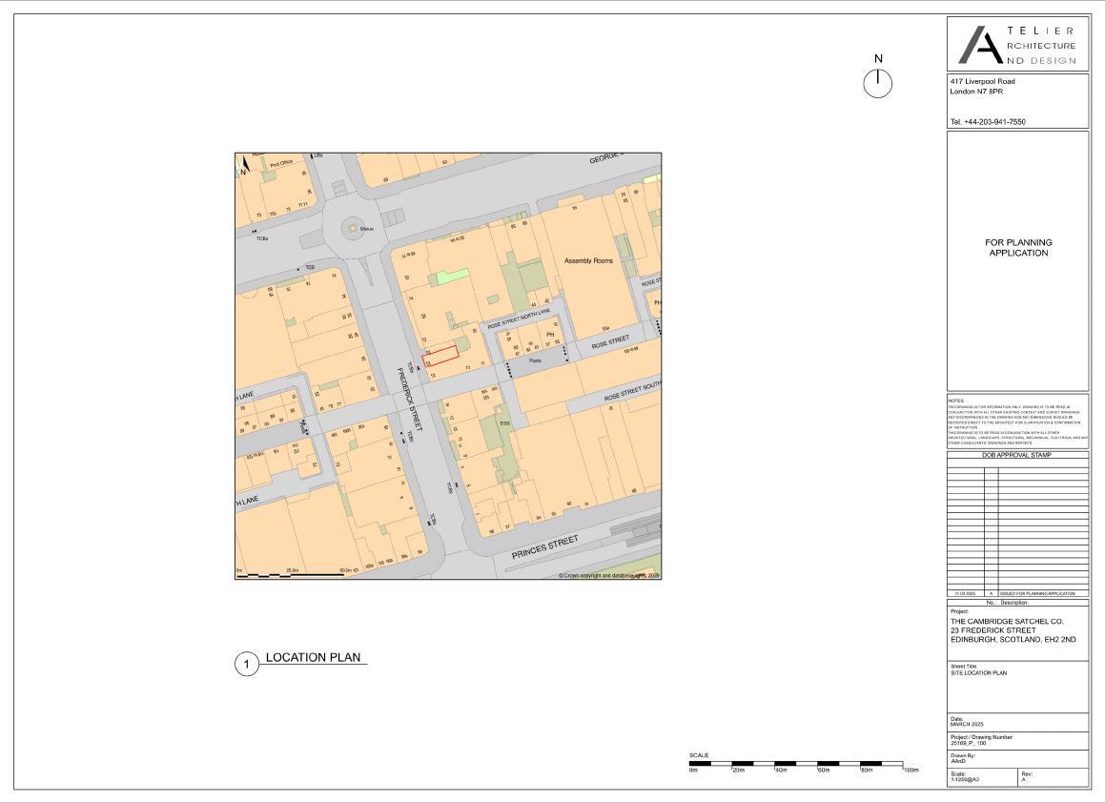Click the Statue roundabout symbol on map
Screen dimensions: 1105x803
pyautogui.click(x=353, y=229)
